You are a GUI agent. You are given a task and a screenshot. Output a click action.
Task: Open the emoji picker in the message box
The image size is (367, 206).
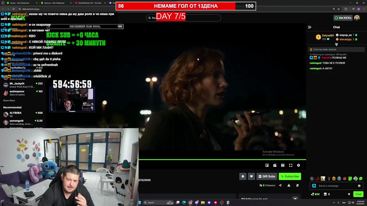359,186
